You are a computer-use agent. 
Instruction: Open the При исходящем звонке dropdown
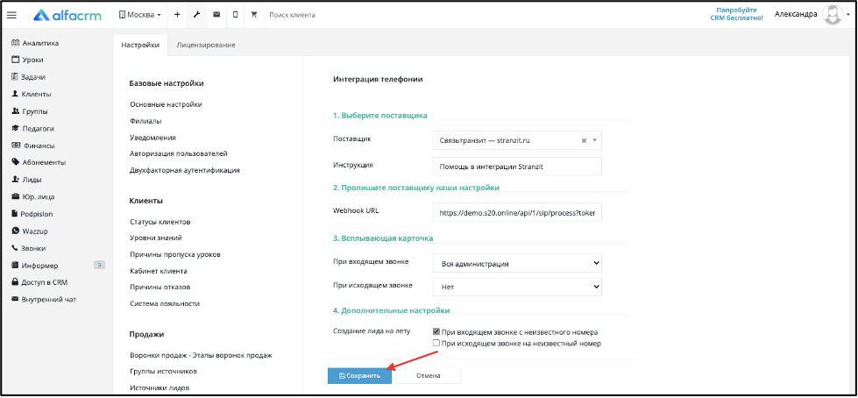pyautogui.click(x=517, y=287)
